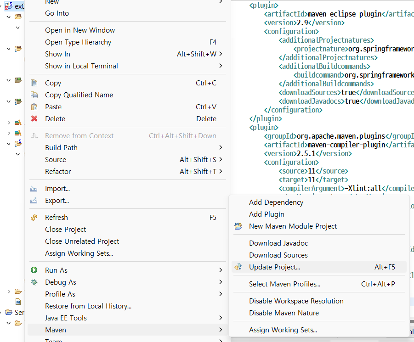Click the version 2.5.1 line
Viewport: 414px width, 342px height.
[x=308, y=153]
